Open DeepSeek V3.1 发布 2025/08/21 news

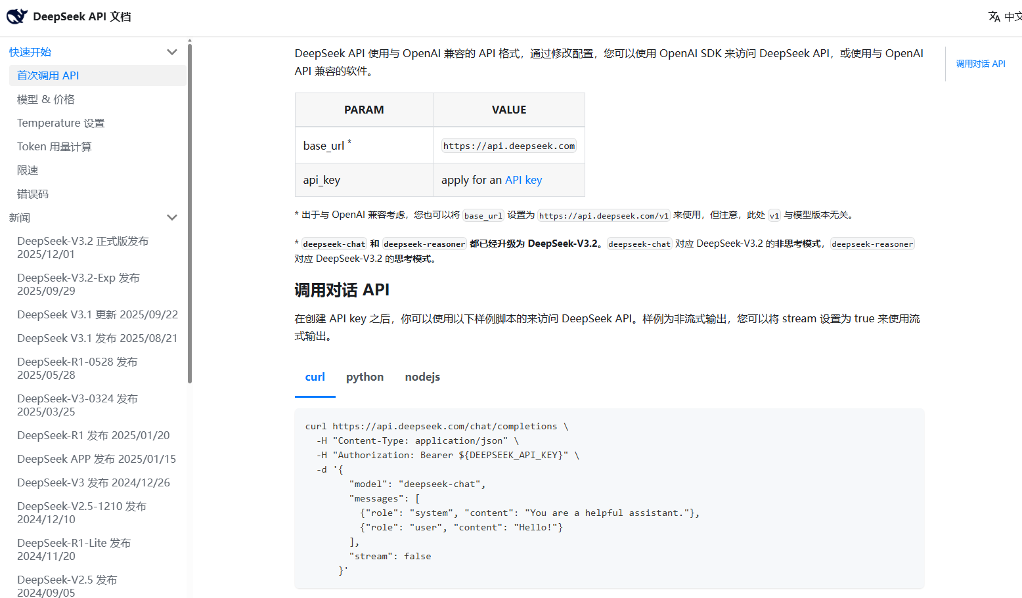click(98, 338)
